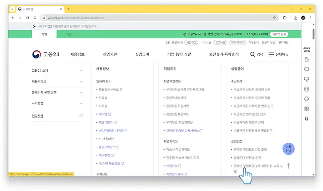Open the browser downloads icon

(x=296, y=18)
